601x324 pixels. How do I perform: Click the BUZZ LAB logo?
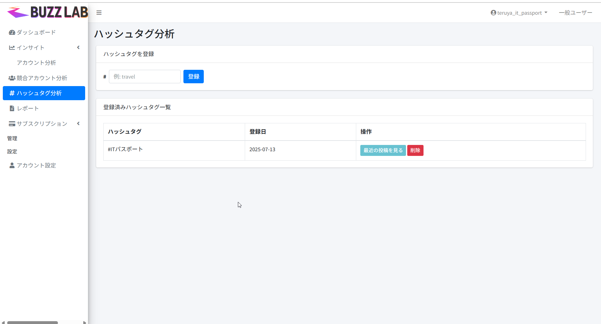[x=48, y=13]
